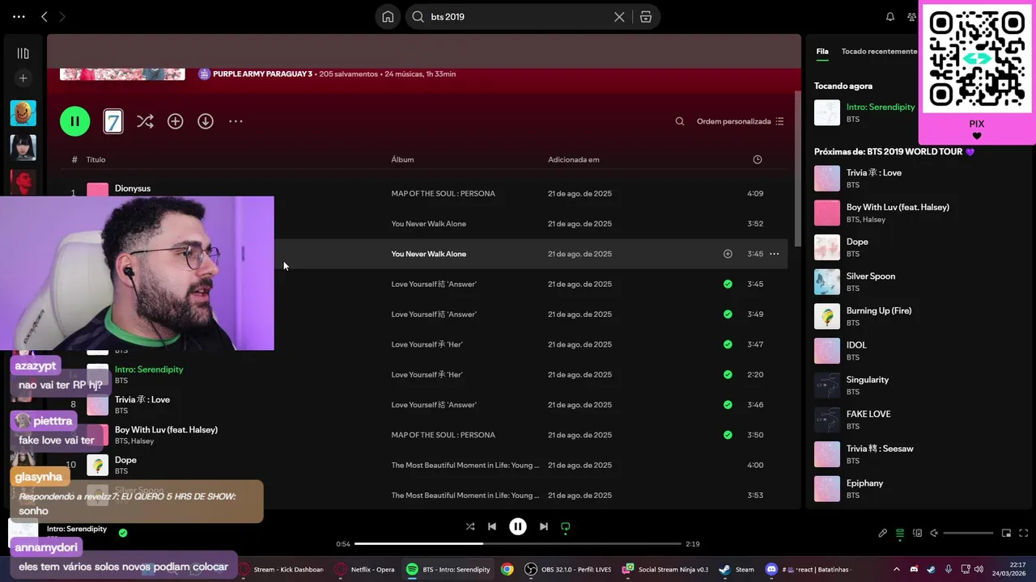Open the friends activity icon
The height and width of the screenshot is (582, 1036).
(x=912, y=16)
